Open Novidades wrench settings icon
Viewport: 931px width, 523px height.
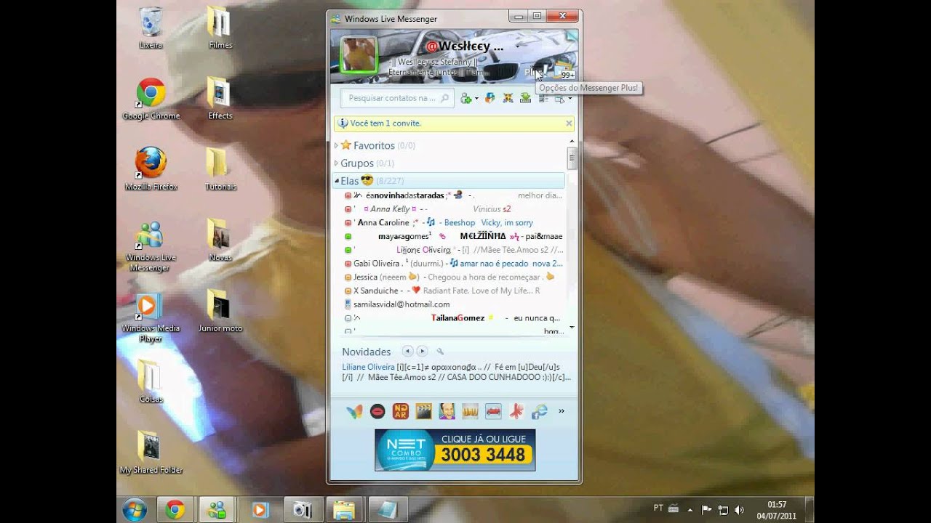pyautogui.click(x=440, y=352)
